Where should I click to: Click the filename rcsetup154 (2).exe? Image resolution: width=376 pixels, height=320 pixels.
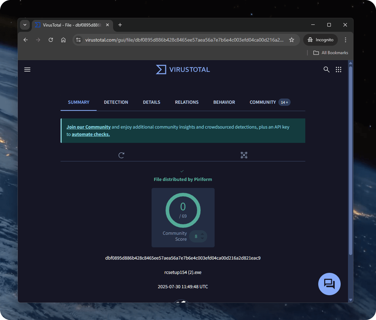point(183,272)
